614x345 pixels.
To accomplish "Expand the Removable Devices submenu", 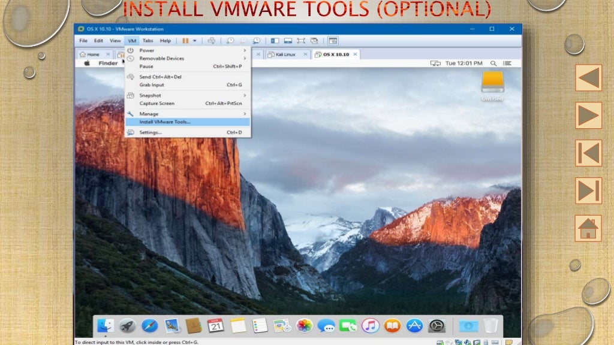I will (x=188, y=58).
